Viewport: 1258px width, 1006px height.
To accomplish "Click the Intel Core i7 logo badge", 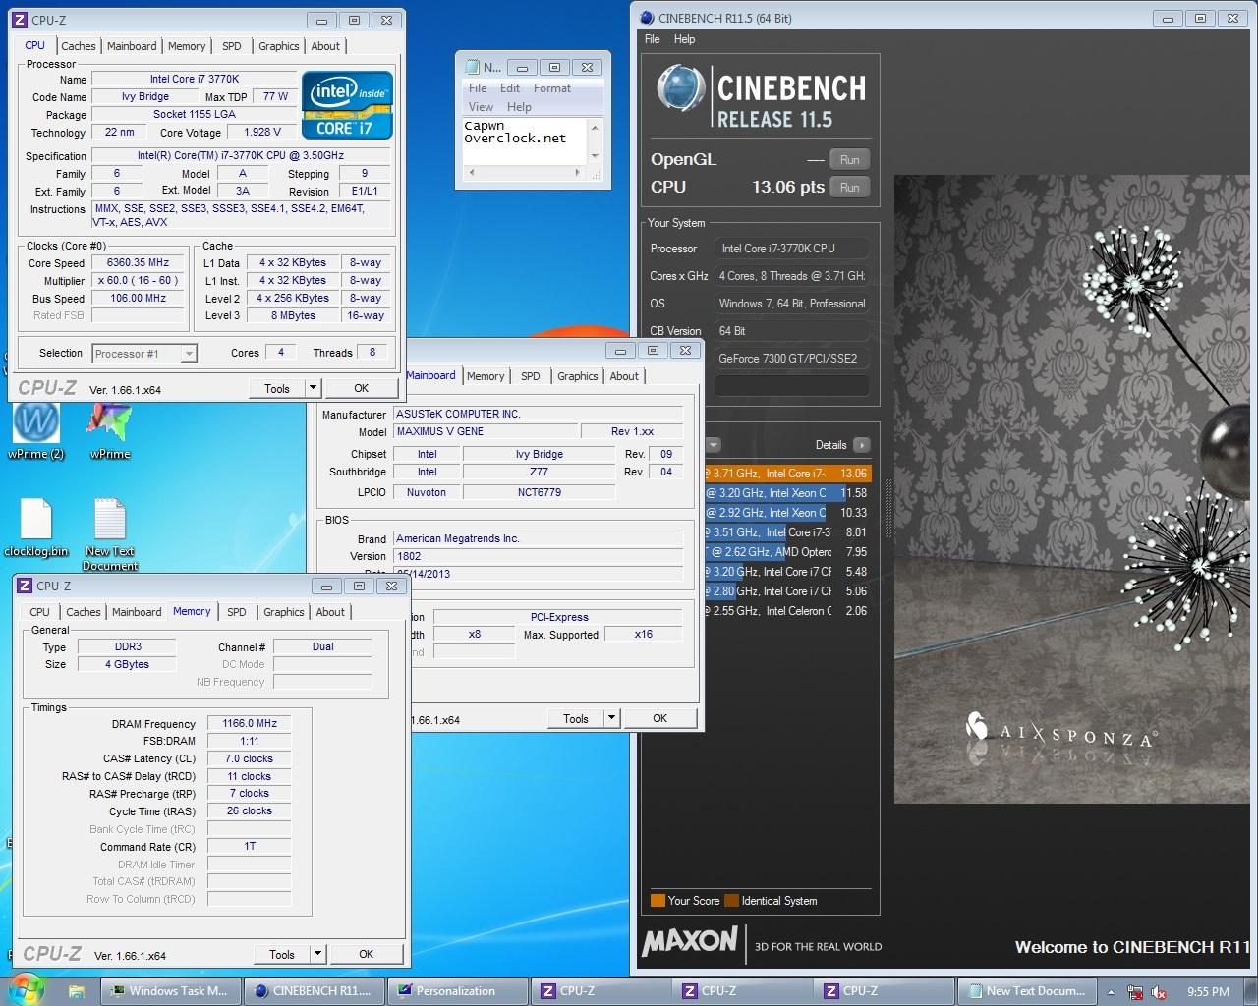I will [x=347, y=104].
